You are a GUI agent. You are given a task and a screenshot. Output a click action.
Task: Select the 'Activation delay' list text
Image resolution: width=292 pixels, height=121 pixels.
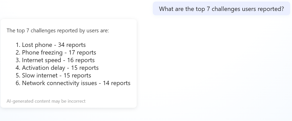(x=44, y=68)
